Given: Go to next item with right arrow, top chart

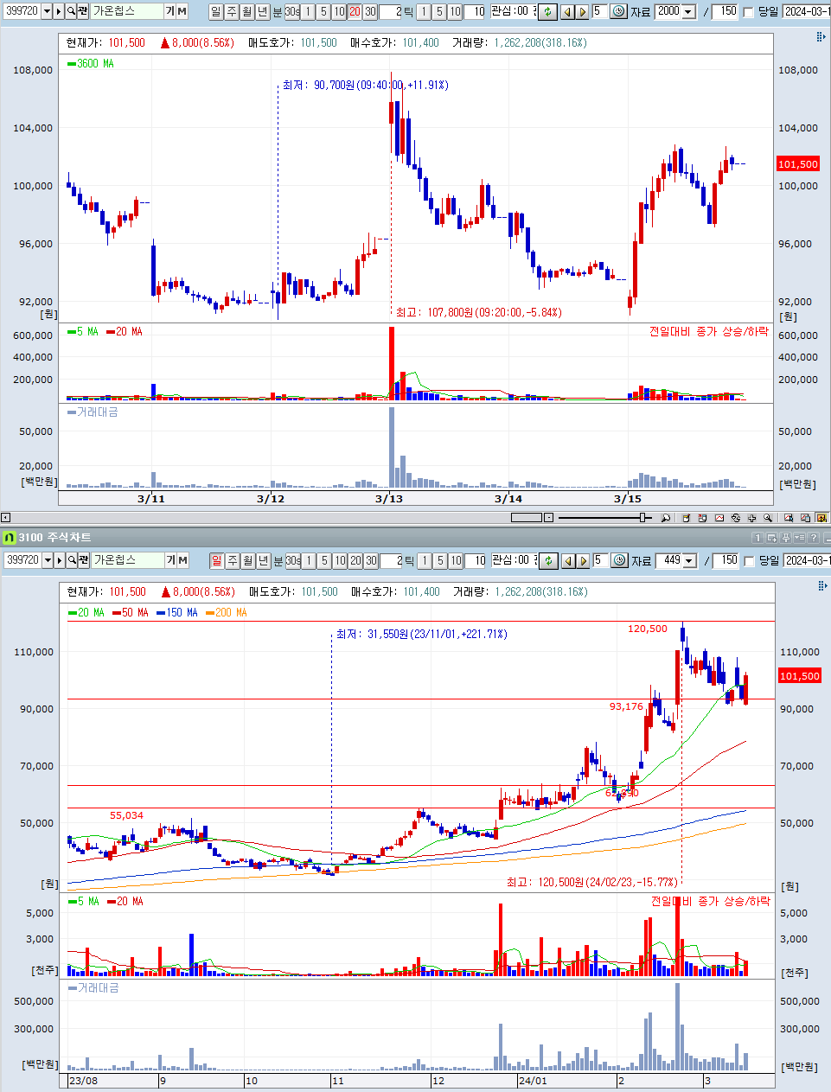Looking at the screenshot, I should (582, 11).
